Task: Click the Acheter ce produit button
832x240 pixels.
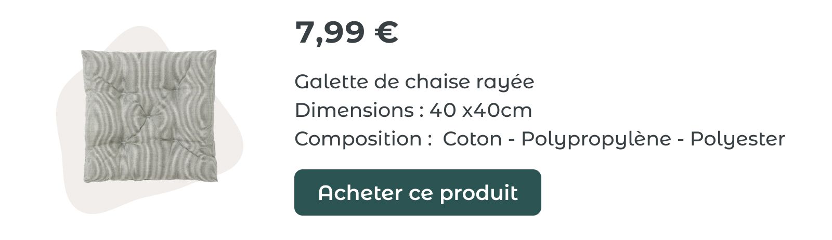Action: click(x=418, y=192)
